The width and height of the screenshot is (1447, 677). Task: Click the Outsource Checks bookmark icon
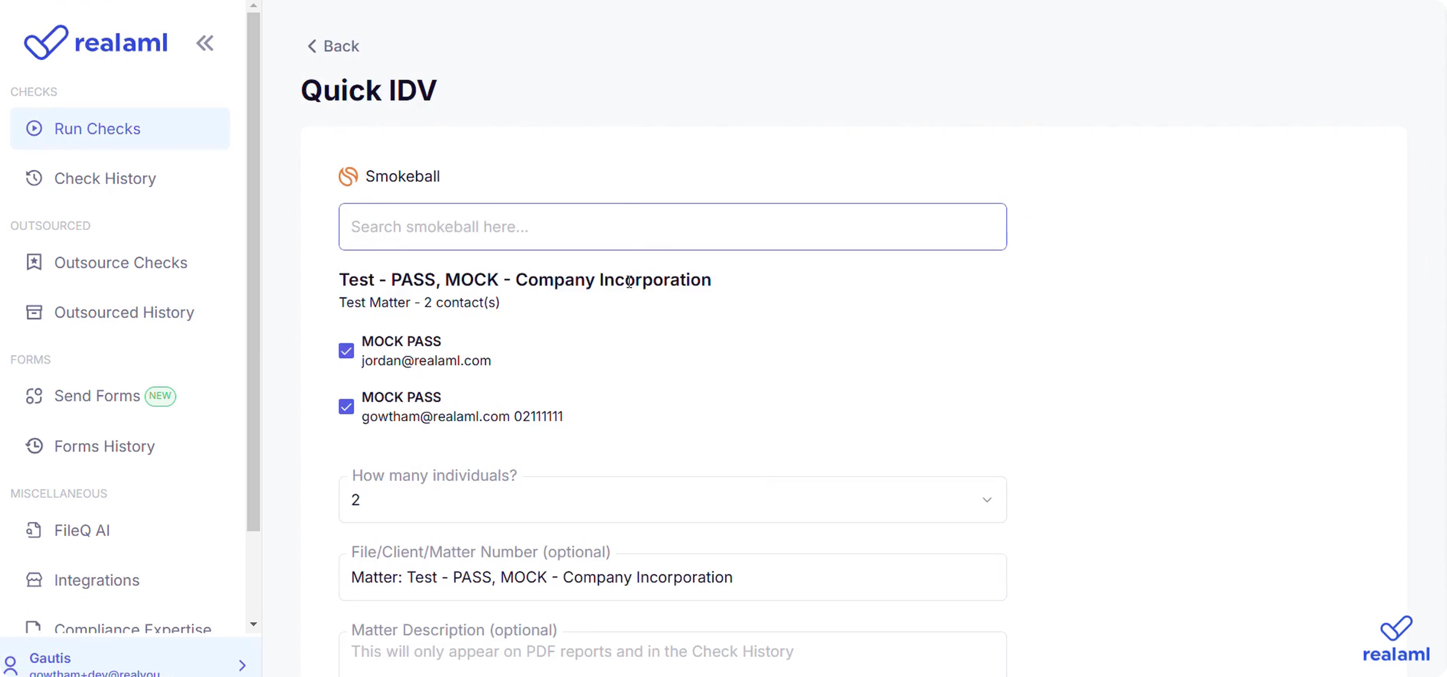coord(34,262)
